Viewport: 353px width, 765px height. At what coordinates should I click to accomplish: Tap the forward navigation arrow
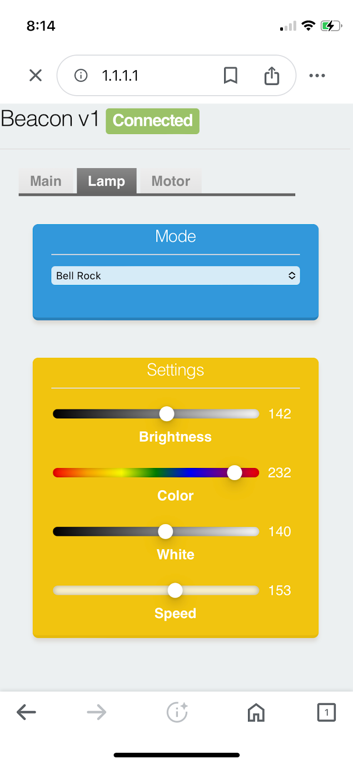[97, 712]
